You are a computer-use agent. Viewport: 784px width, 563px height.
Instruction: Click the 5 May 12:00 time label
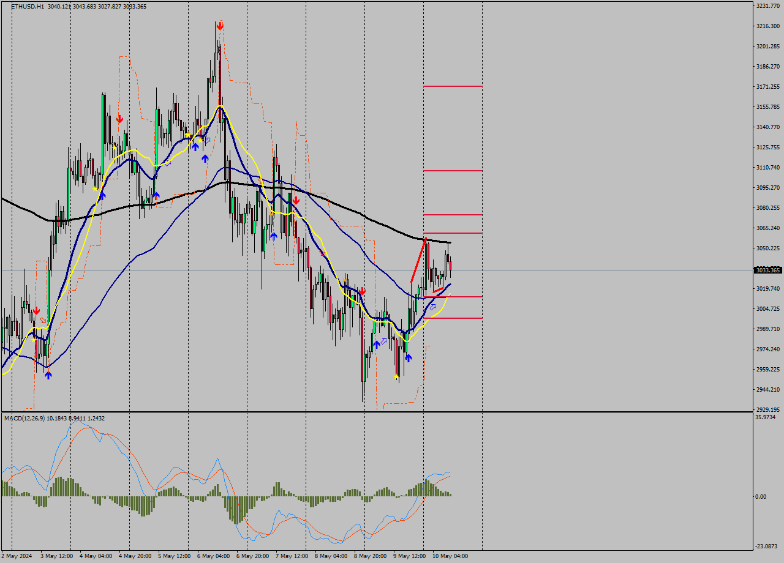coord(175,556)
